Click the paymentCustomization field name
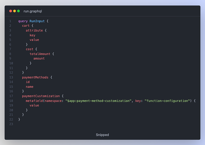Image resolution: width=205 pixels, height=145 pixels. [42, 96]
